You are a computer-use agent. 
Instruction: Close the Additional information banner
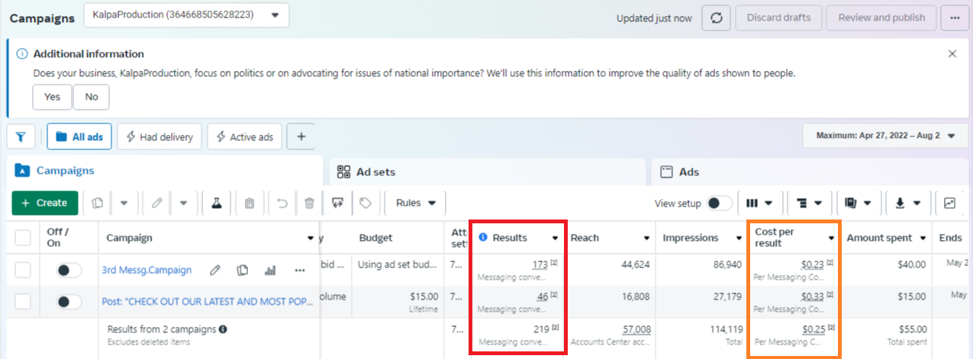[952, 54]
